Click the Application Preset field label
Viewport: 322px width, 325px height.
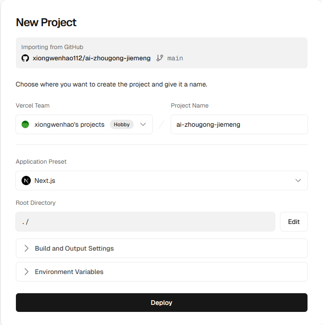pyautogui.click(x=41, y=162)
